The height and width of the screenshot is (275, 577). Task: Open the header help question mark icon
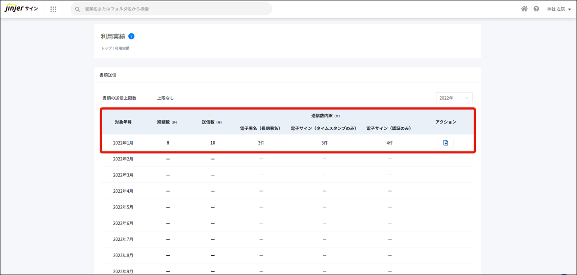(536, 9)
